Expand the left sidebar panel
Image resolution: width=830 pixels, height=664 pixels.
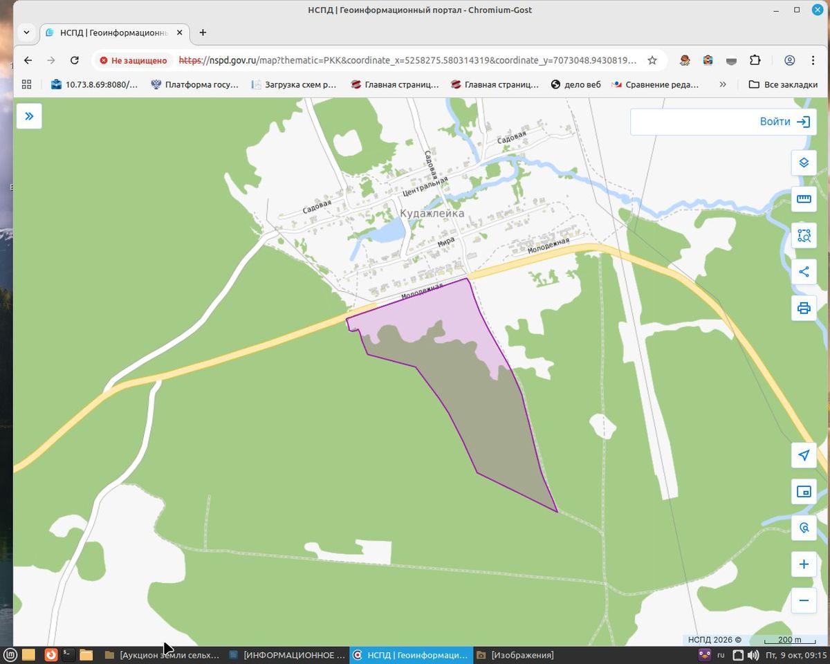29,116
